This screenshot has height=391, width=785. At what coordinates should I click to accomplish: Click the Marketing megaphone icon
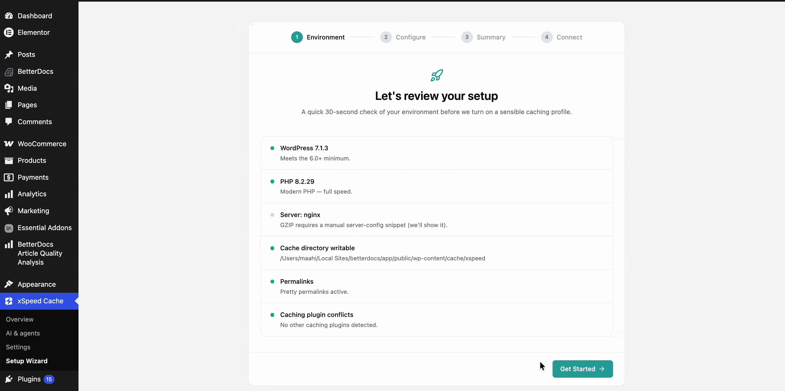[9, 211]
